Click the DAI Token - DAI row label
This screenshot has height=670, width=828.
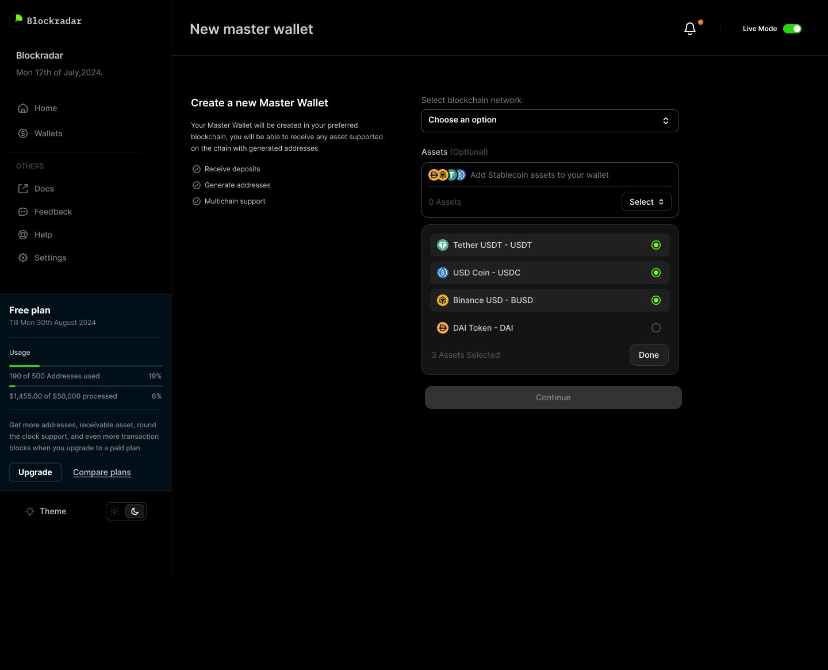[483, 328]
